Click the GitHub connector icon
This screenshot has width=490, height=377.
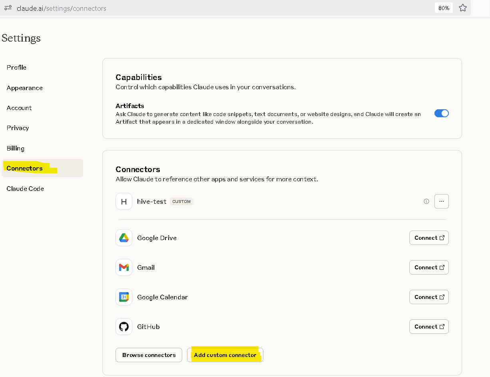[x=124, y=327]
